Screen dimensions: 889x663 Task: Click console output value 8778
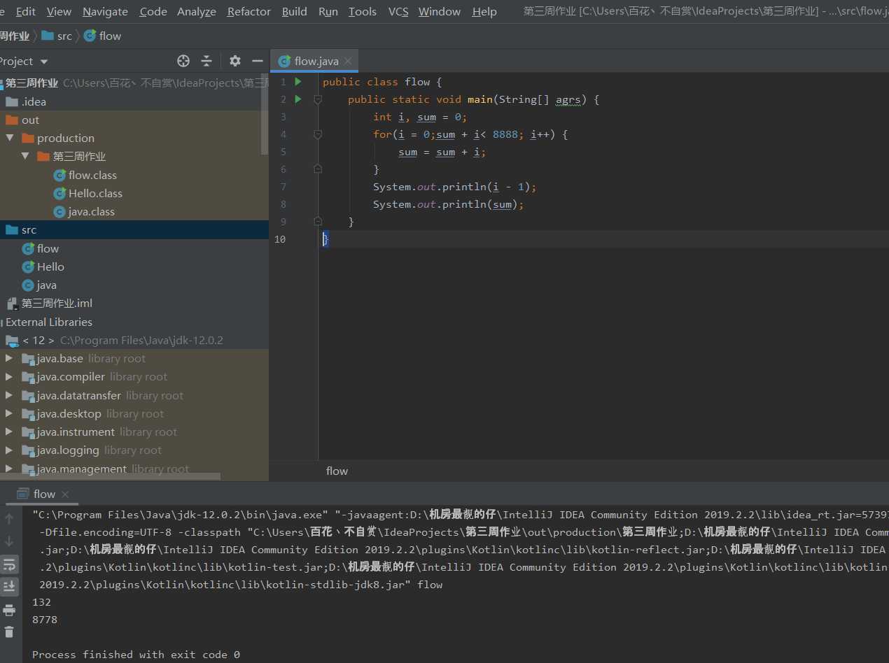45,620
